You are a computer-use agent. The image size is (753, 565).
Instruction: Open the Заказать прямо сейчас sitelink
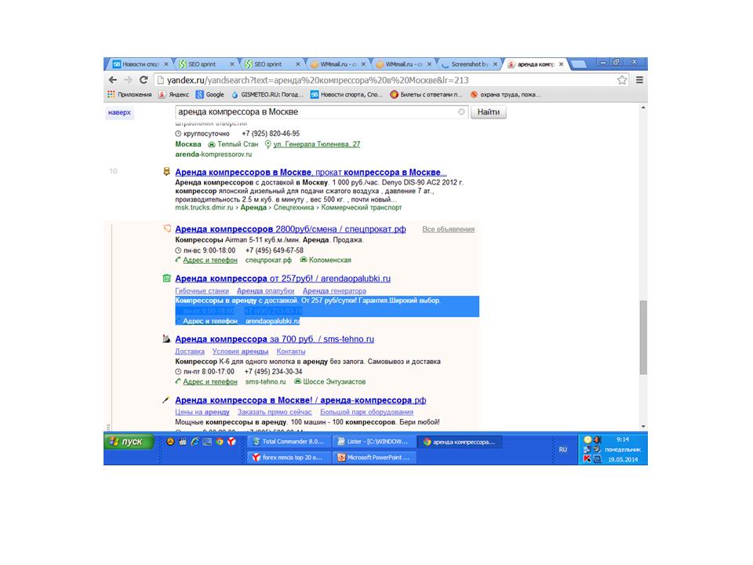click(275, 412)
